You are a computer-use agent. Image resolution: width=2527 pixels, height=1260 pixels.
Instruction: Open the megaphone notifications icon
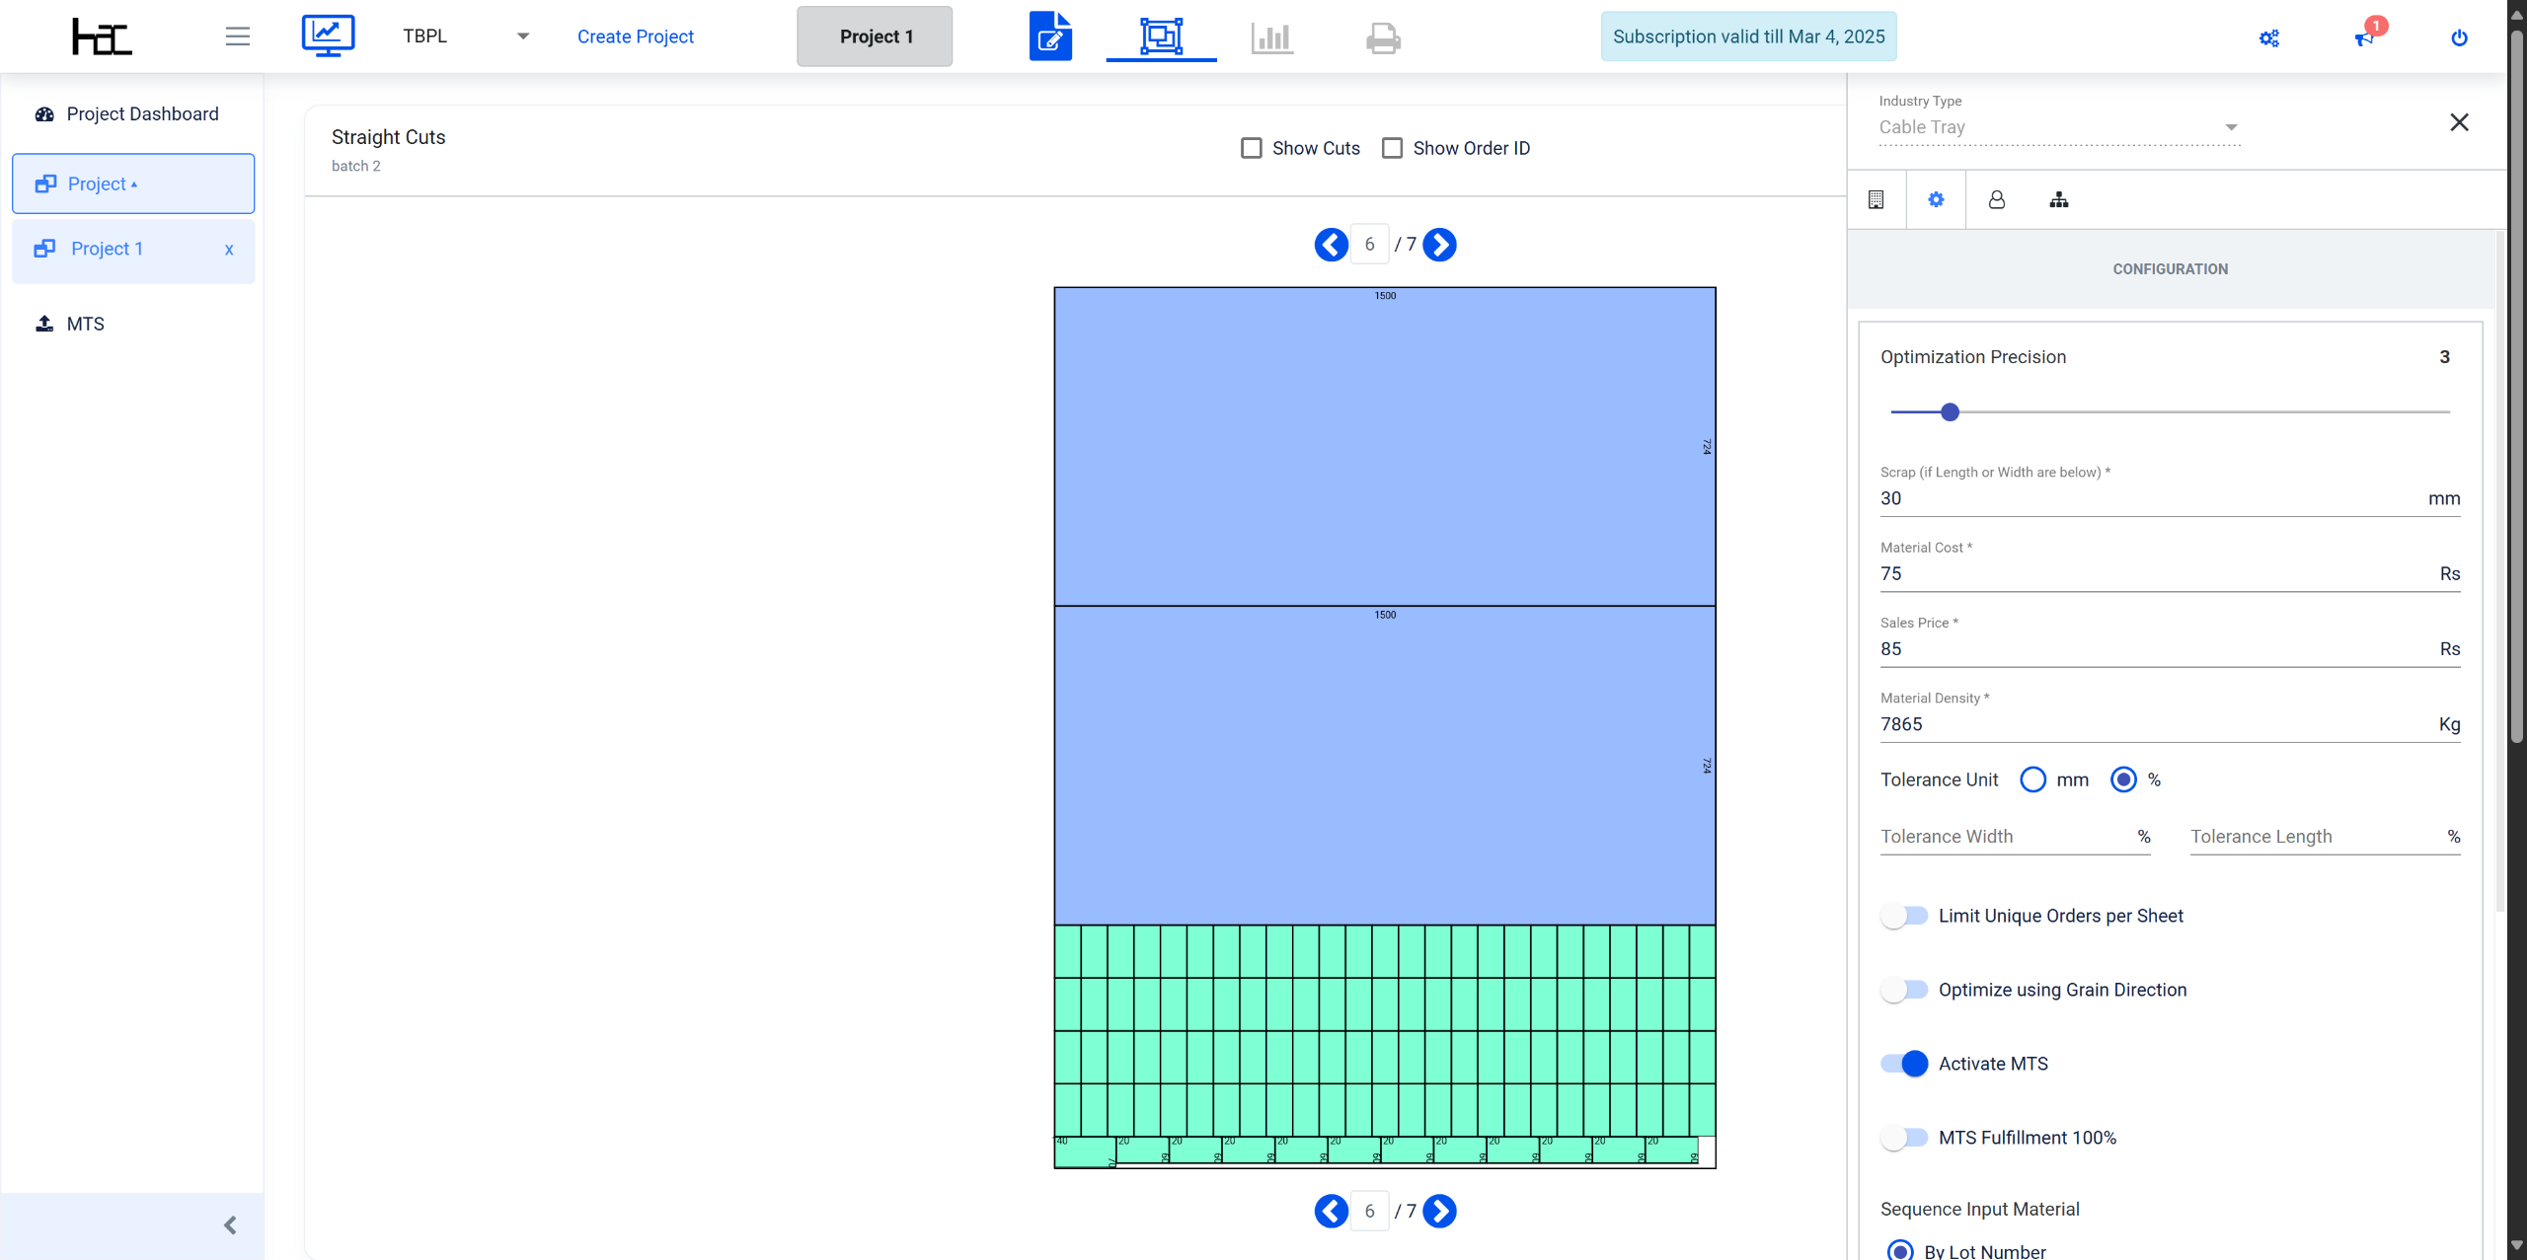(x=2364, y=37)
